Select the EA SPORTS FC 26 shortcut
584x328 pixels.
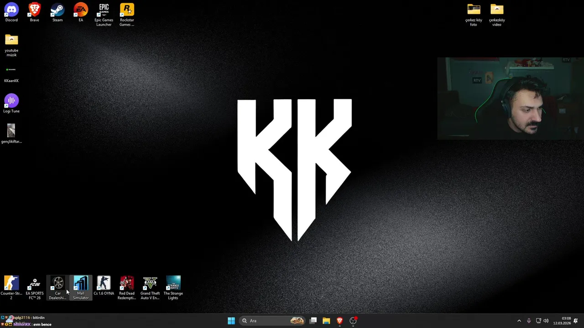point(35,288)
